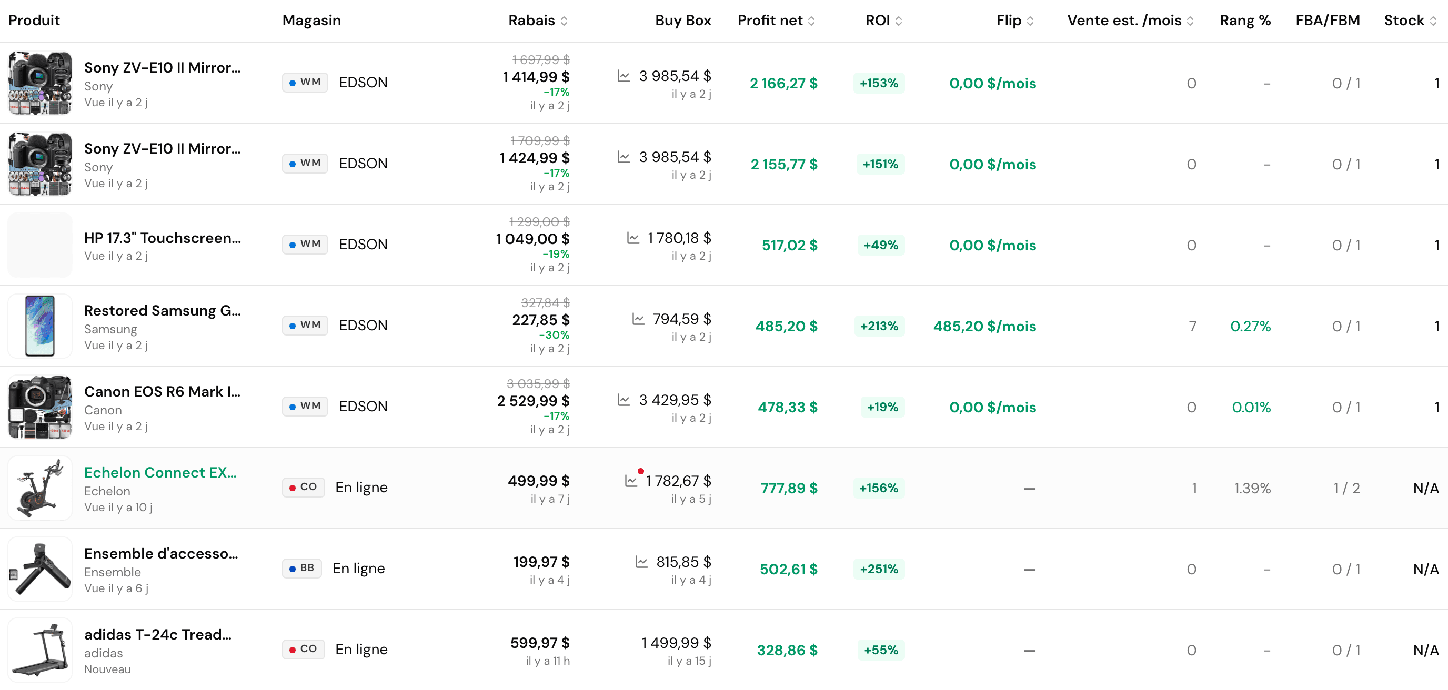Sort by Profit net column arrows

(x=811, y=21)
